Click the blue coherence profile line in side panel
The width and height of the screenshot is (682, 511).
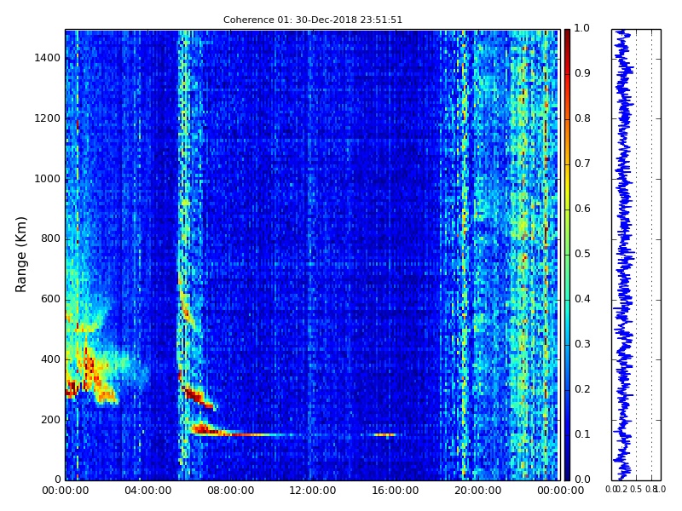pyautogui.click(x=624, y=255)
